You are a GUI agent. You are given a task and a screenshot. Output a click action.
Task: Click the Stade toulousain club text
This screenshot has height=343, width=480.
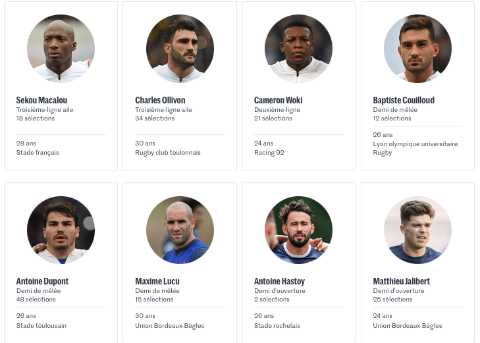[41, 326]
